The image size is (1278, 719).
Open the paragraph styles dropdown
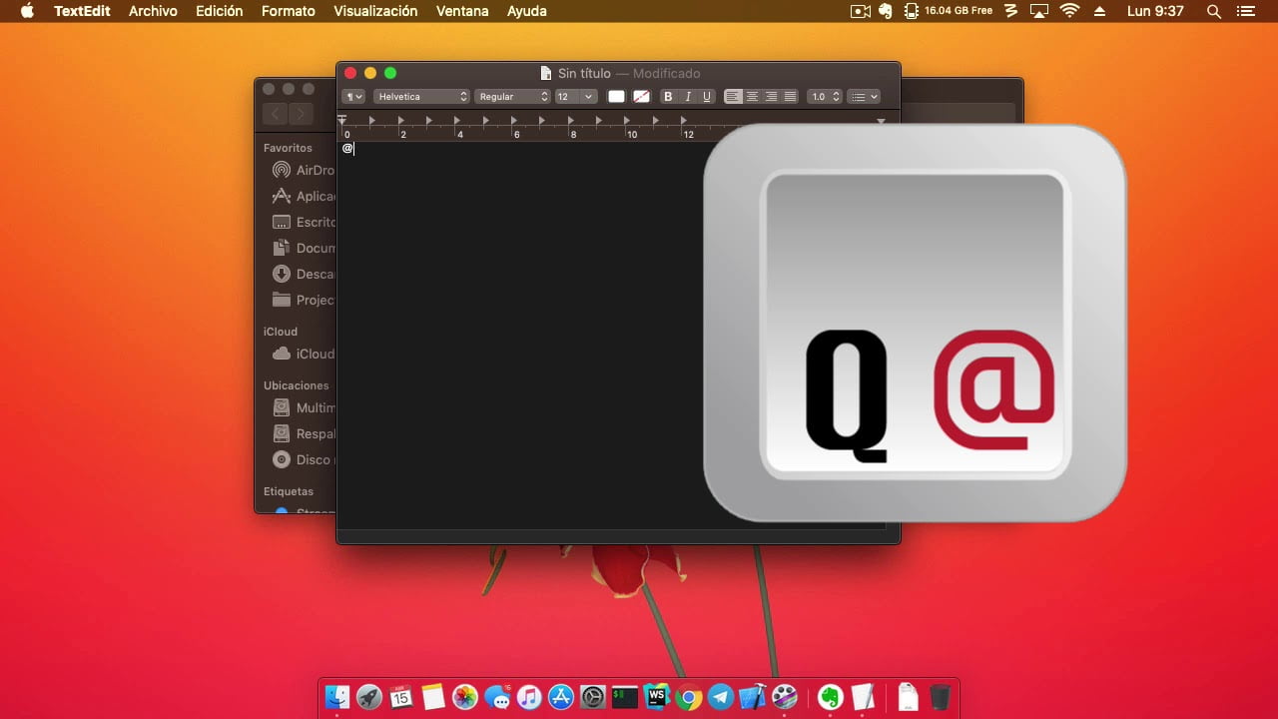[353, 97]
